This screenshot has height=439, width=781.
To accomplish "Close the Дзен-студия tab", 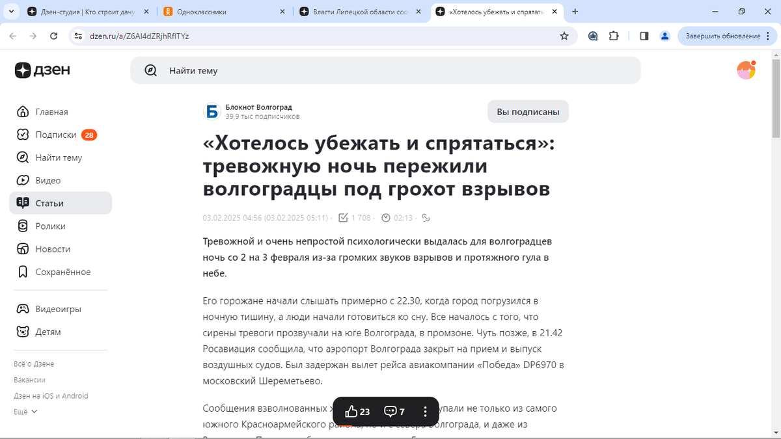I will pos(146,12).
